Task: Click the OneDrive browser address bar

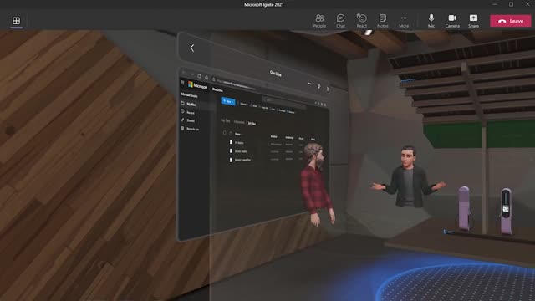Action: 236,84
